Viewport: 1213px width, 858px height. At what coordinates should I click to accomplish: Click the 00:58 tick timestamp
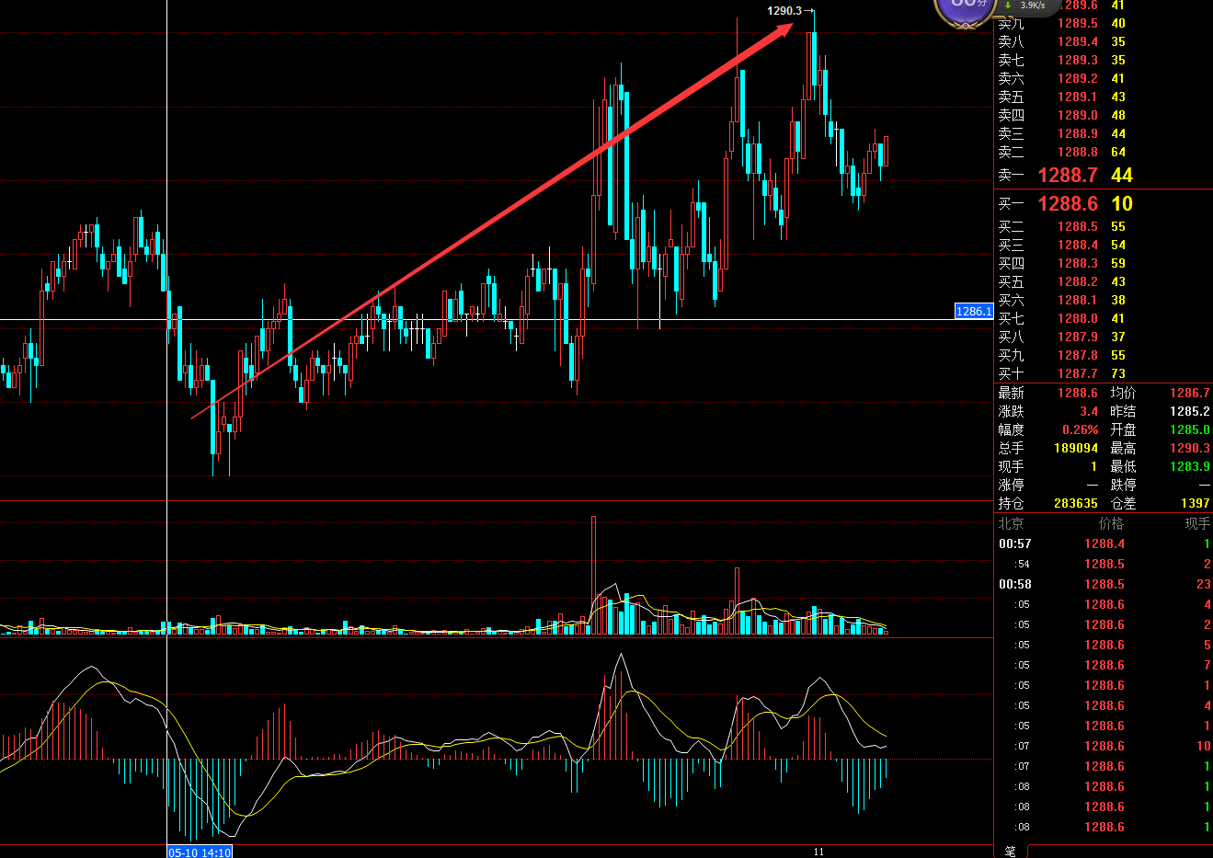[x=1015, y=584]
